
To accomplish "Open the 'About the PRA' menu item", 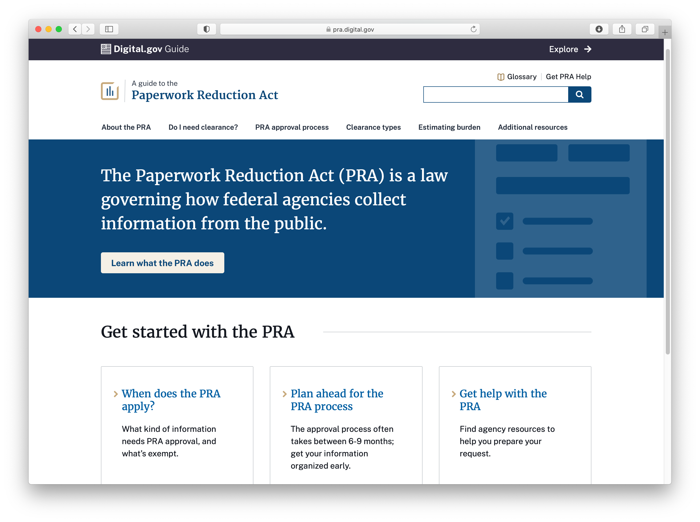I will [x=126, y=127].
